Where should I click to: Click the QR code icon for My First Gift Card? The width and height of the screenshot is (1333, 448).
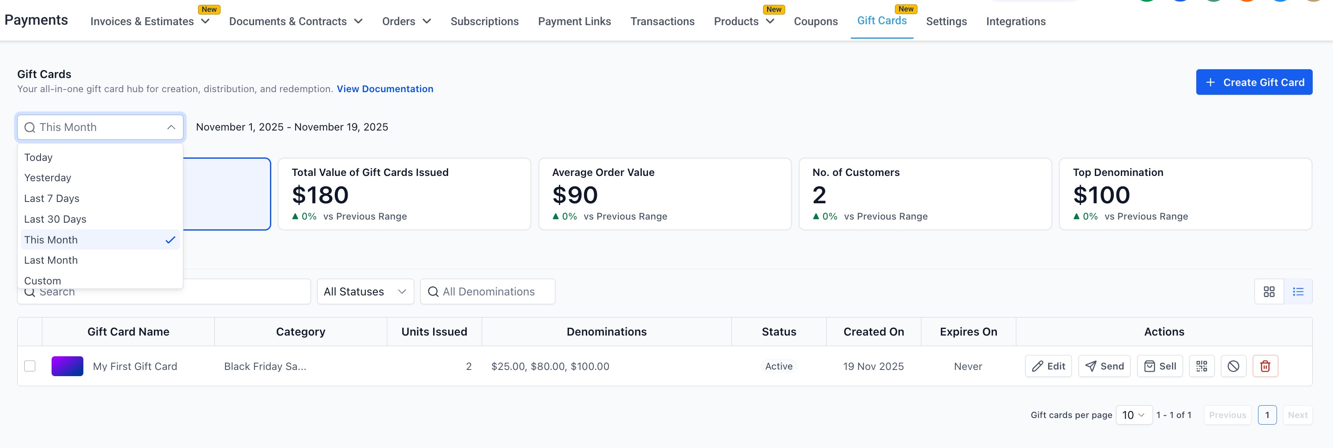tap(1201, 366)
